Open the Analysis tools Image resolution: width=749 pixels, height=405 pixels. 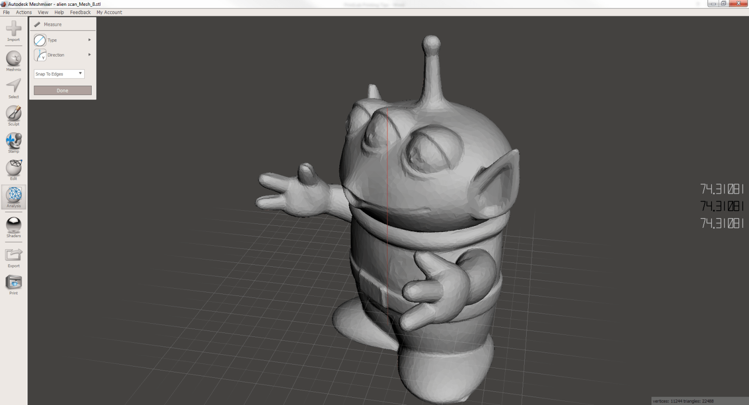(14, 197)
